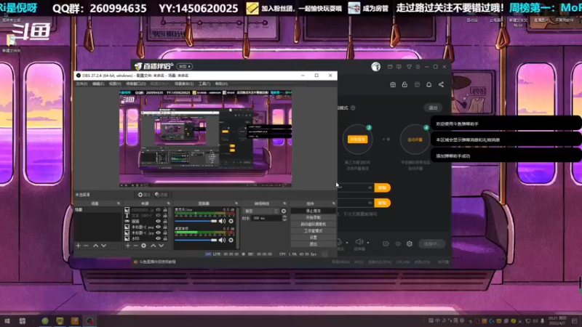Click the share icon in the Douyu companion
This screenshot has width=582, height=327.
tap(441, 84)
